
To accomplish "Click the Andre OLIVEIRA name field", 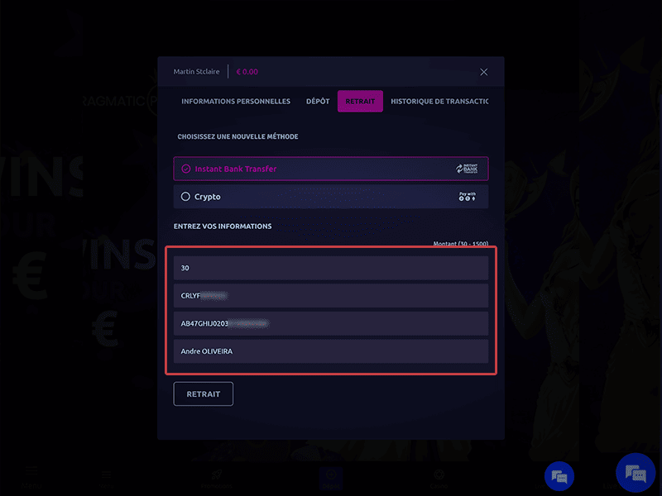I will coord(331,351).
